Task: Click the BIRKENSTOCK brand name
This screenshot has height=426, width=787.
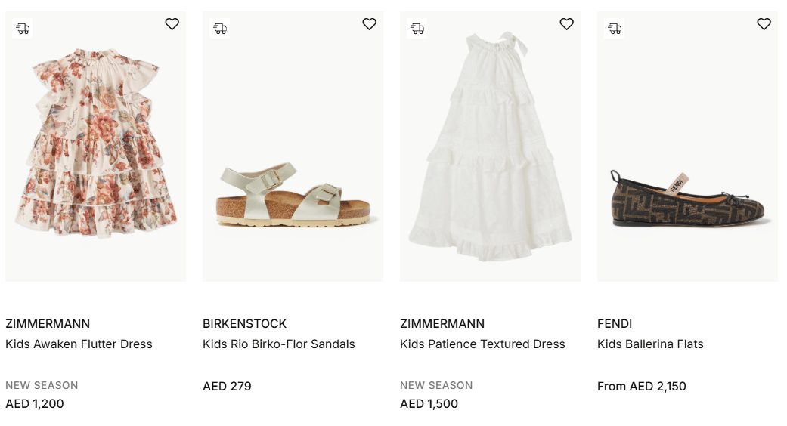Action: tap(244, 323)
